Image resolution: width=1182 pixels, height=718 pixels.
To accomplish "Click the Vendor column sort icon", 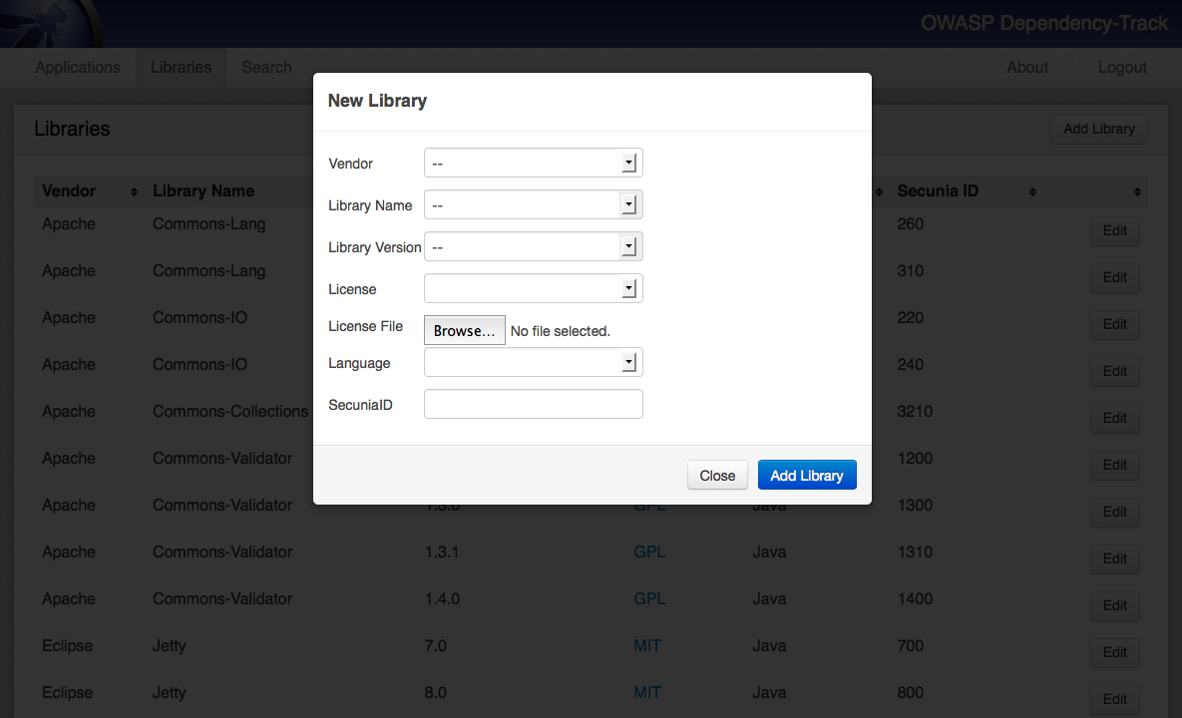I will [134, 191].
